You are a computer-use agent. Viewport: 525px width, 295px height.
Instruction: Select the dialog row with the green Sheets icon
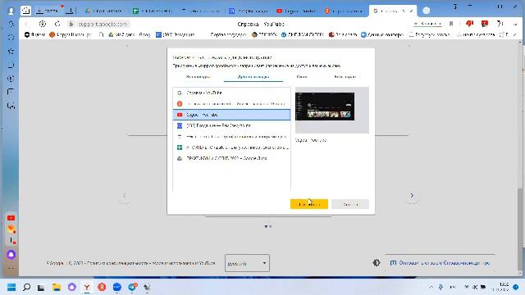tap(231, 147)
